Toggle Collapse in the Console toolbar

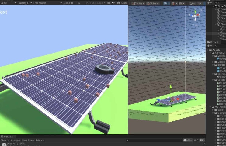pos(15,140)
